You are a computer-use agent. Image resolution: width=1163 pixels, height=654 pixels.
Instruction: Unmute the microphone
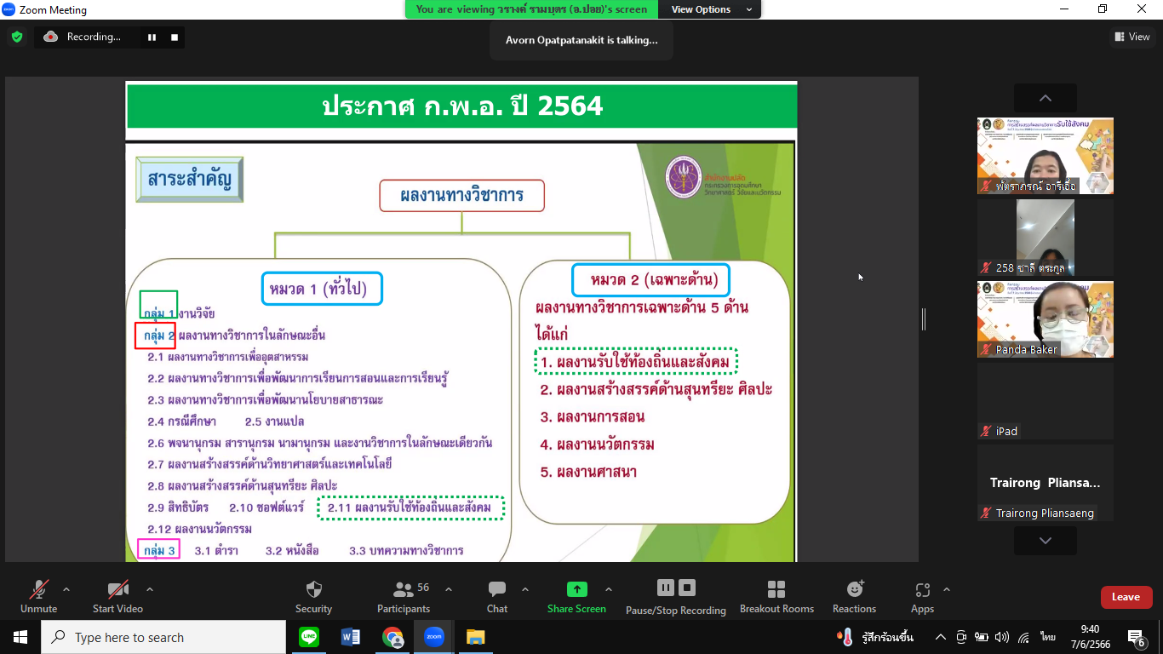click(x=38, y=590)
